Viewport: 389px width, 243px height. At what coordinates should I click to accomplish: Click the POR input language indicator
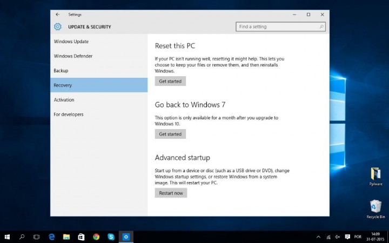click(358, 237)
